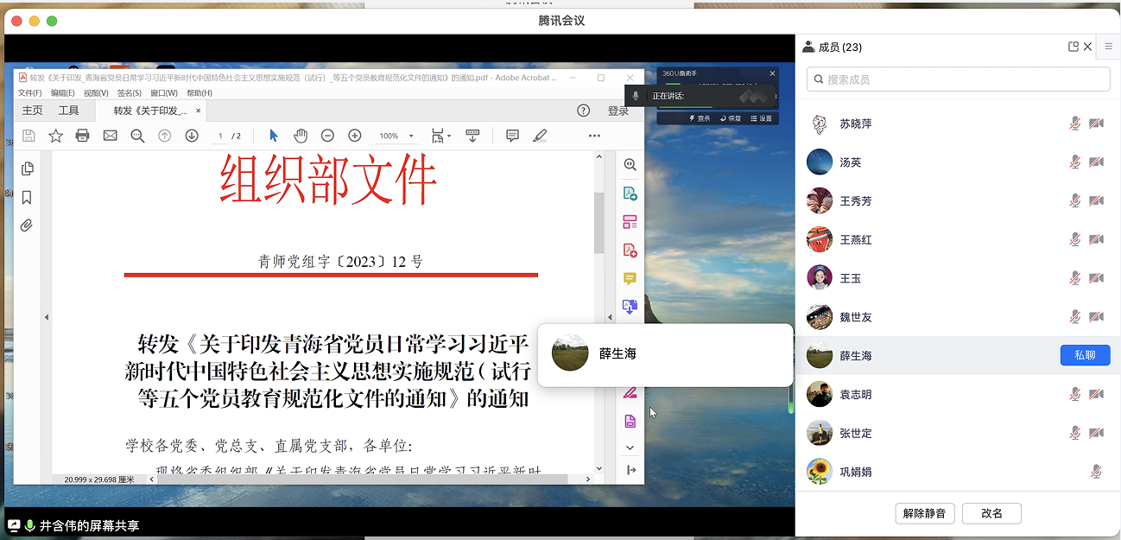1121x540 pixels.
Task: Click the 解除静音 button
Action: 924,513
